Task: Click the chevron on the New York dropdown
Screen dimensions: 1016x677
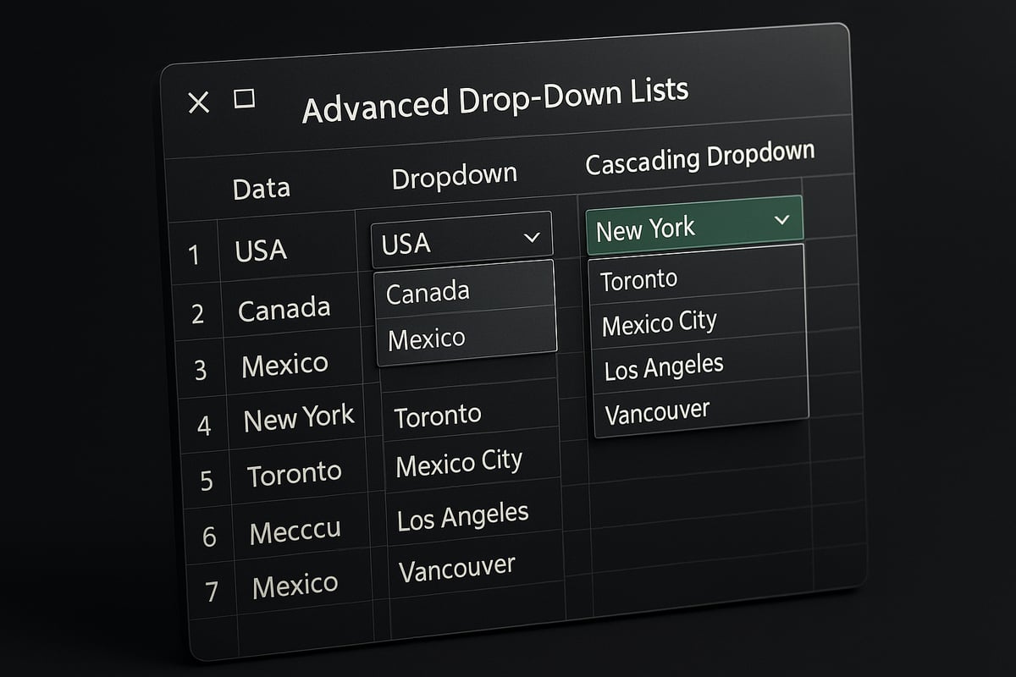Action: (783, 221)
